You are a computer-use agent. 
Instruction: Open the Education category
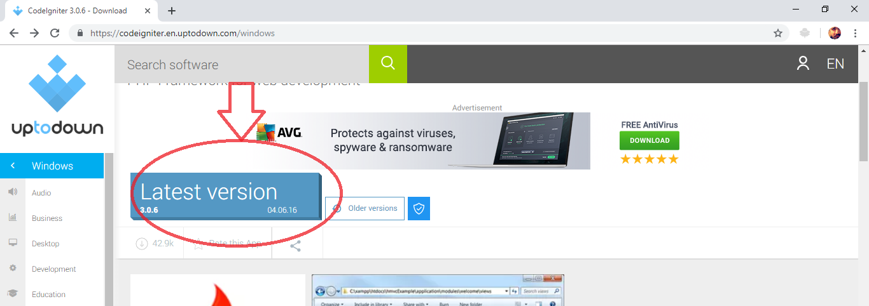pos(48,295)
